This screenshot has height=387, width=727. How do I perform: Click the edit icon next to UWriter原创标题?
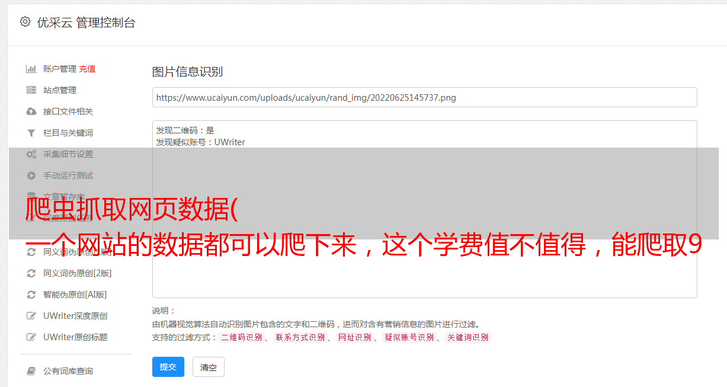click(31, 337)
